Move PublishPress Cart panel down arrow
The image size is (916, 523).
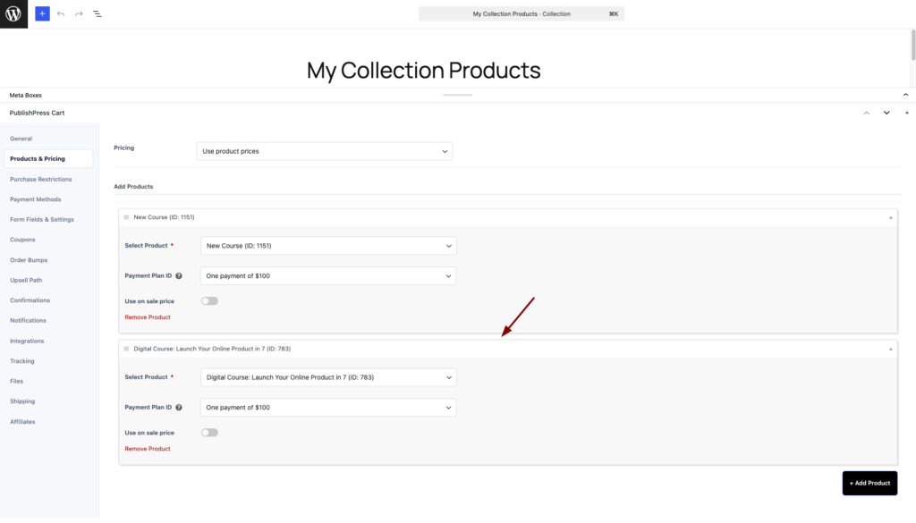pyautogui.click(x=886, y=113)
